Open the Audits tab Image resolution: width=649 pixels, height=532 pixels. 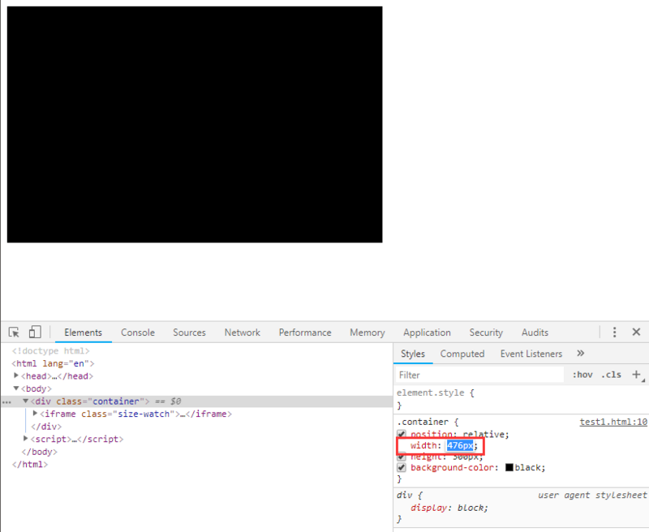tap(535, 332)
